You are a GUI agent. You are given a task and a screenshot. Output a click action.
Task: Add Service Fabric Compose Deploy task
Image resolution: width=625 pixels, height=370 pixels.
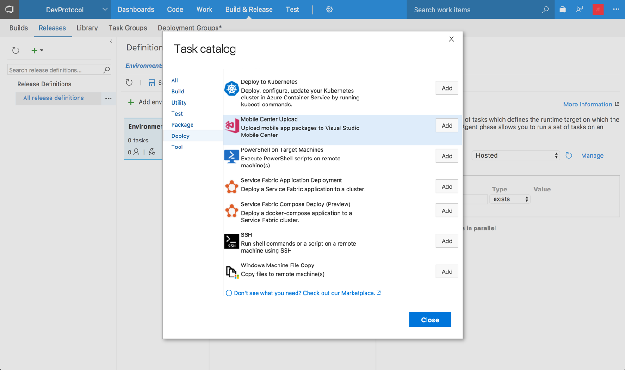coord(447,210)
